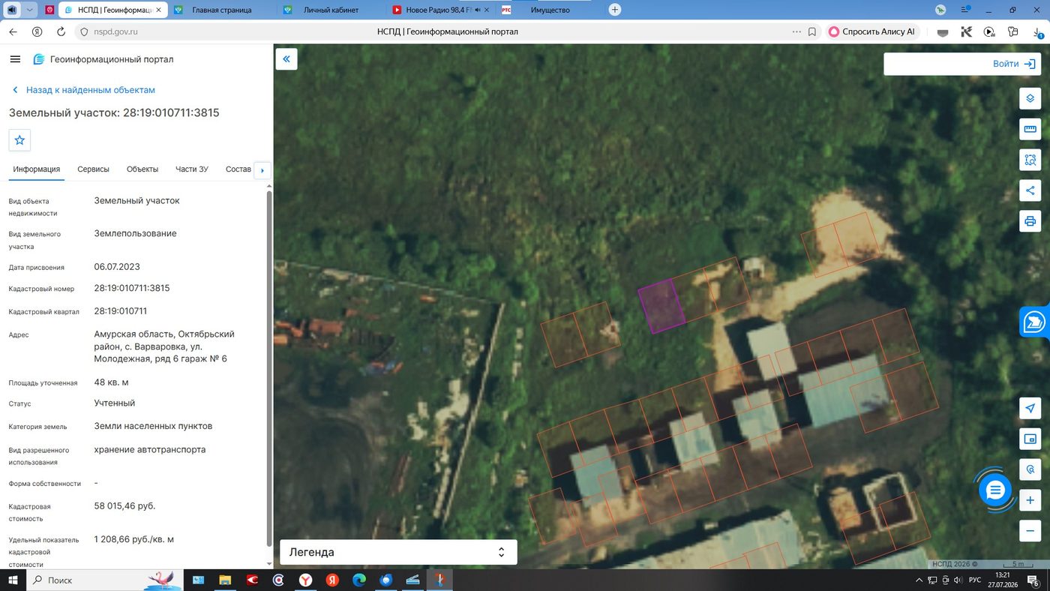Open the Windows Start menu

click(x=13, y=580)
